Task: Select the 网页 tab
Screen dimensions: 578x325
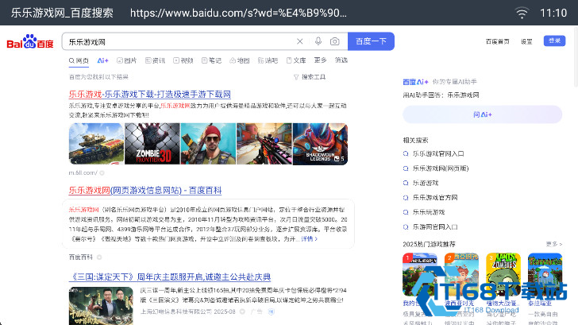Action: click(79, 60)
